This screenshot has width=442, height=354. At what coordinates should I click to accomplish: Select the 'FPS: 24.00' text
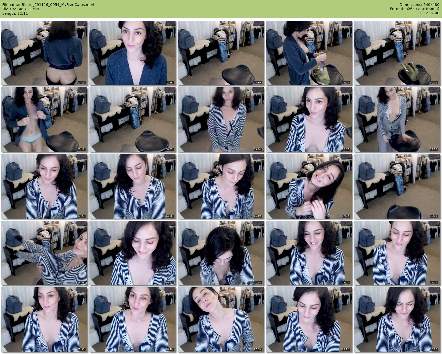coord(430,13)
